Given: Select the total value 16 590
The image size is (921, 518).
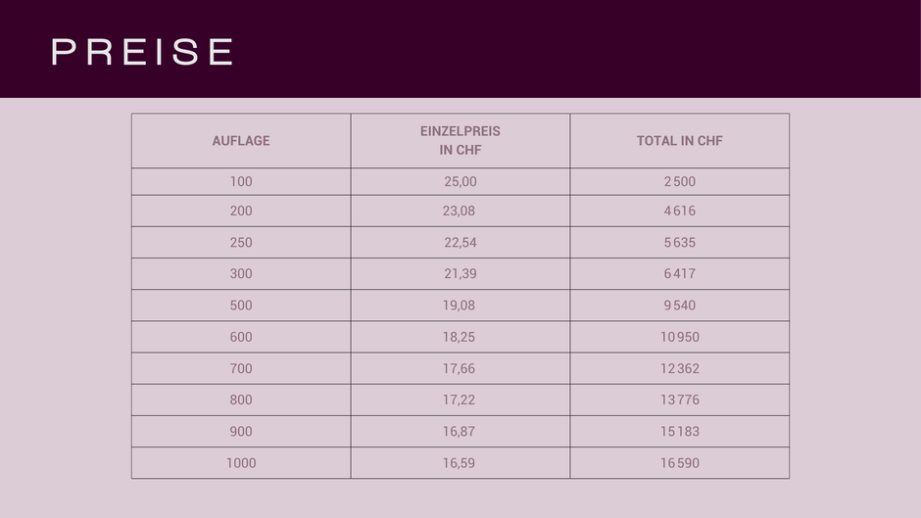Looking at the screenshot, I should 679,463.
